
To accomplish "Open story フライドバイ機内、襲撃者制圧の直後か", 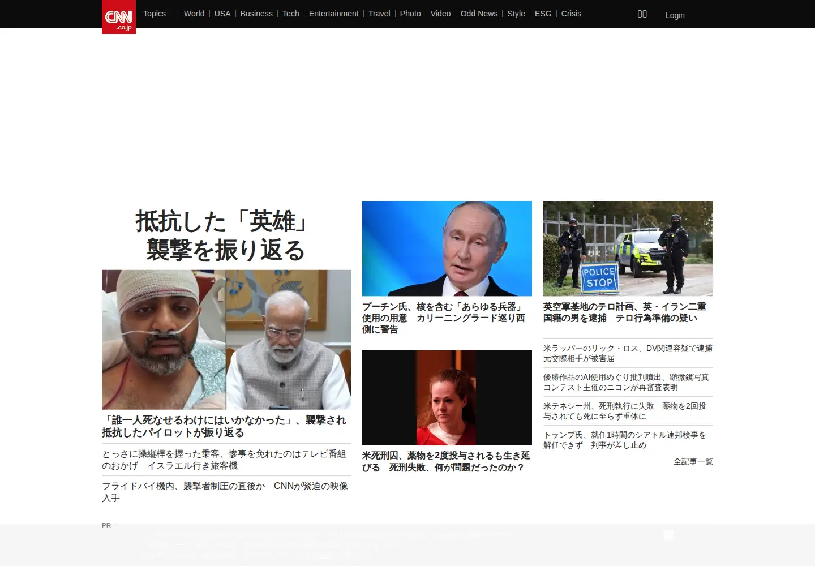I will click(225, 492).
